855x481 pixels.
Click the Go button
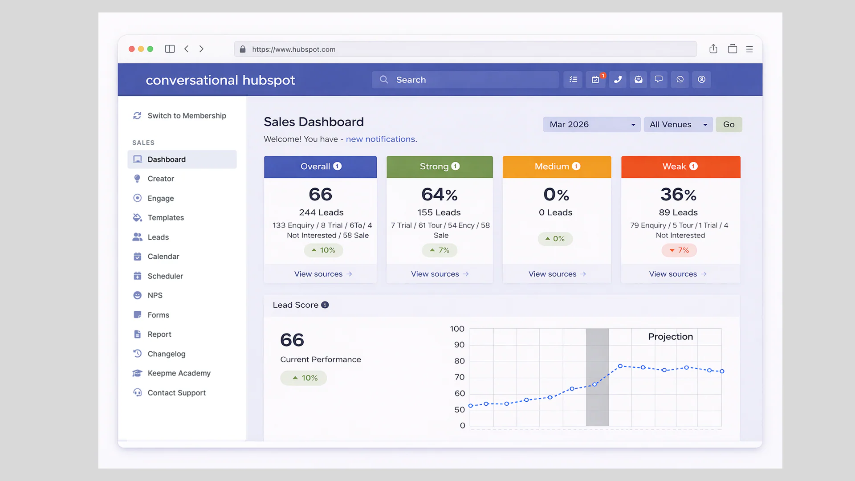click(x=729, y=125)
